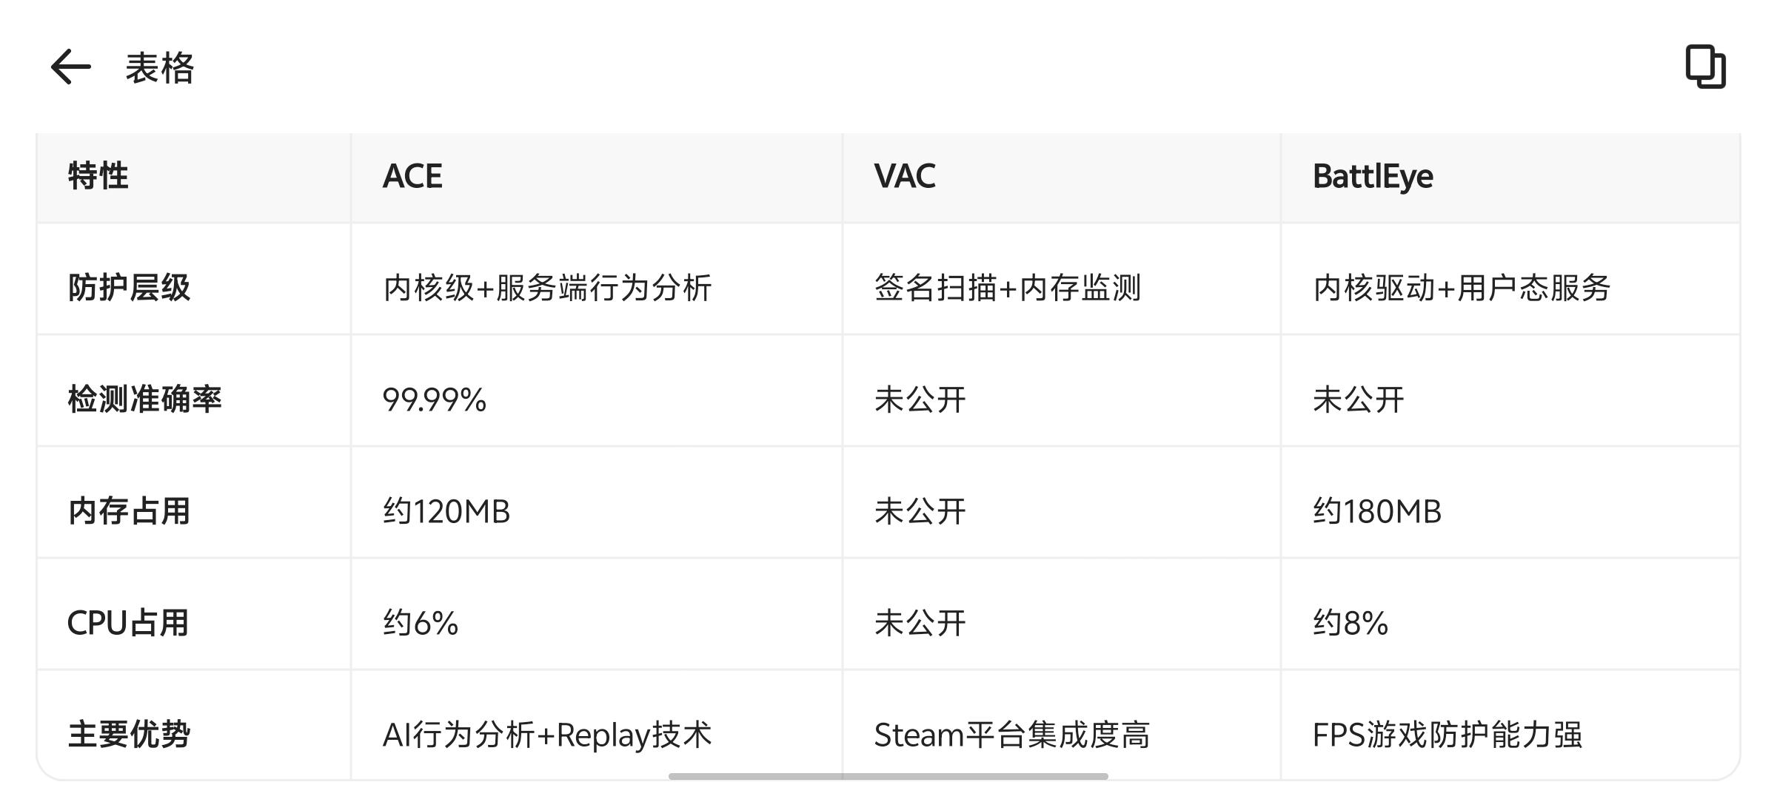Select the Steam平台集成度高 cell

(1011, 735)
